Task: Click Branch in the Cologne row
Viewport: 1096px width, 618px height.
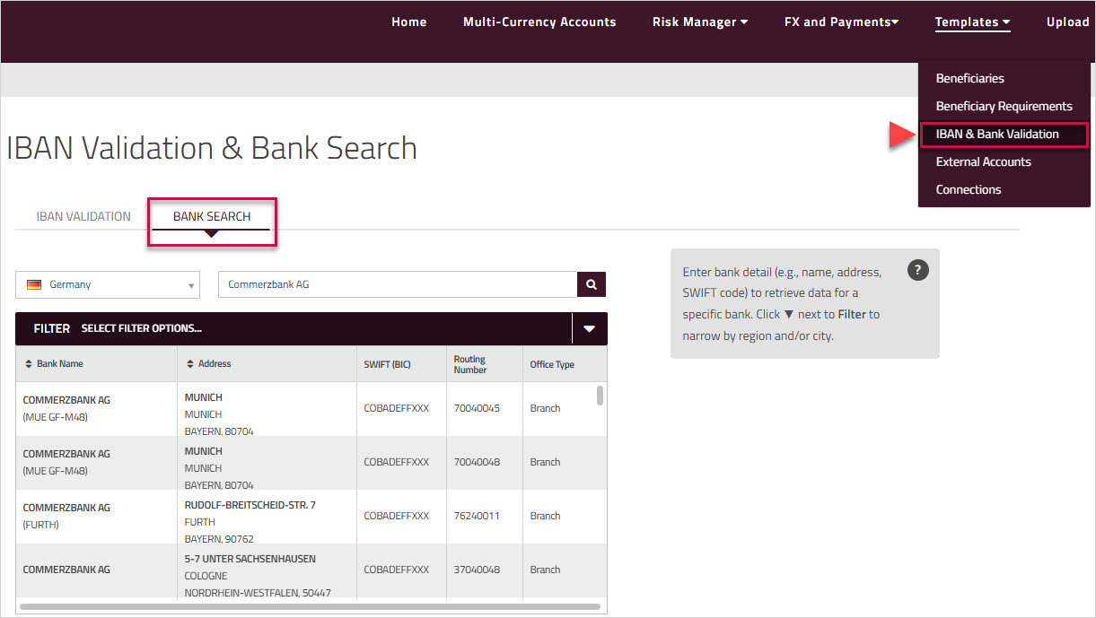Action: point(545,570)
